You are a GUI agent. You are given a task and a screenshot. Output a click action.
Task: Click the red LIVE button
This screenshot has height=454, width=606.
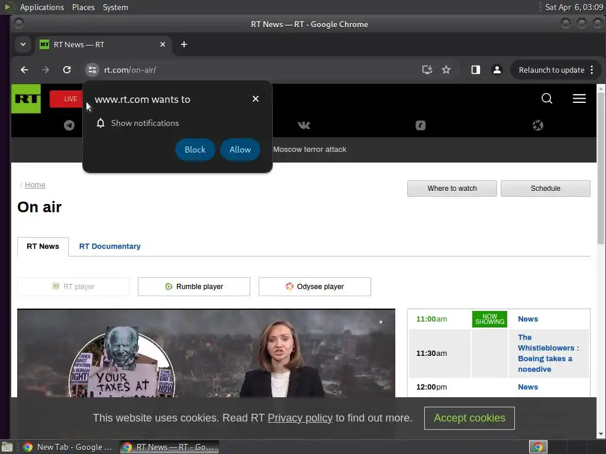coord(66,99)
